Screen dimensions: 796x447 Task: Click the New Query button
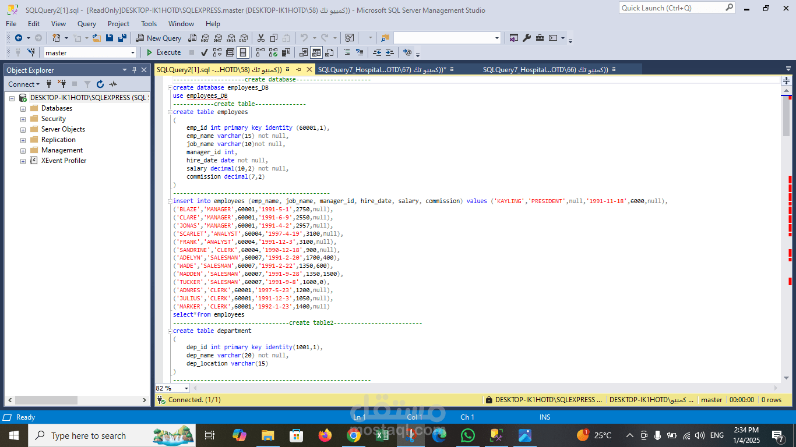tap(159, 38)
